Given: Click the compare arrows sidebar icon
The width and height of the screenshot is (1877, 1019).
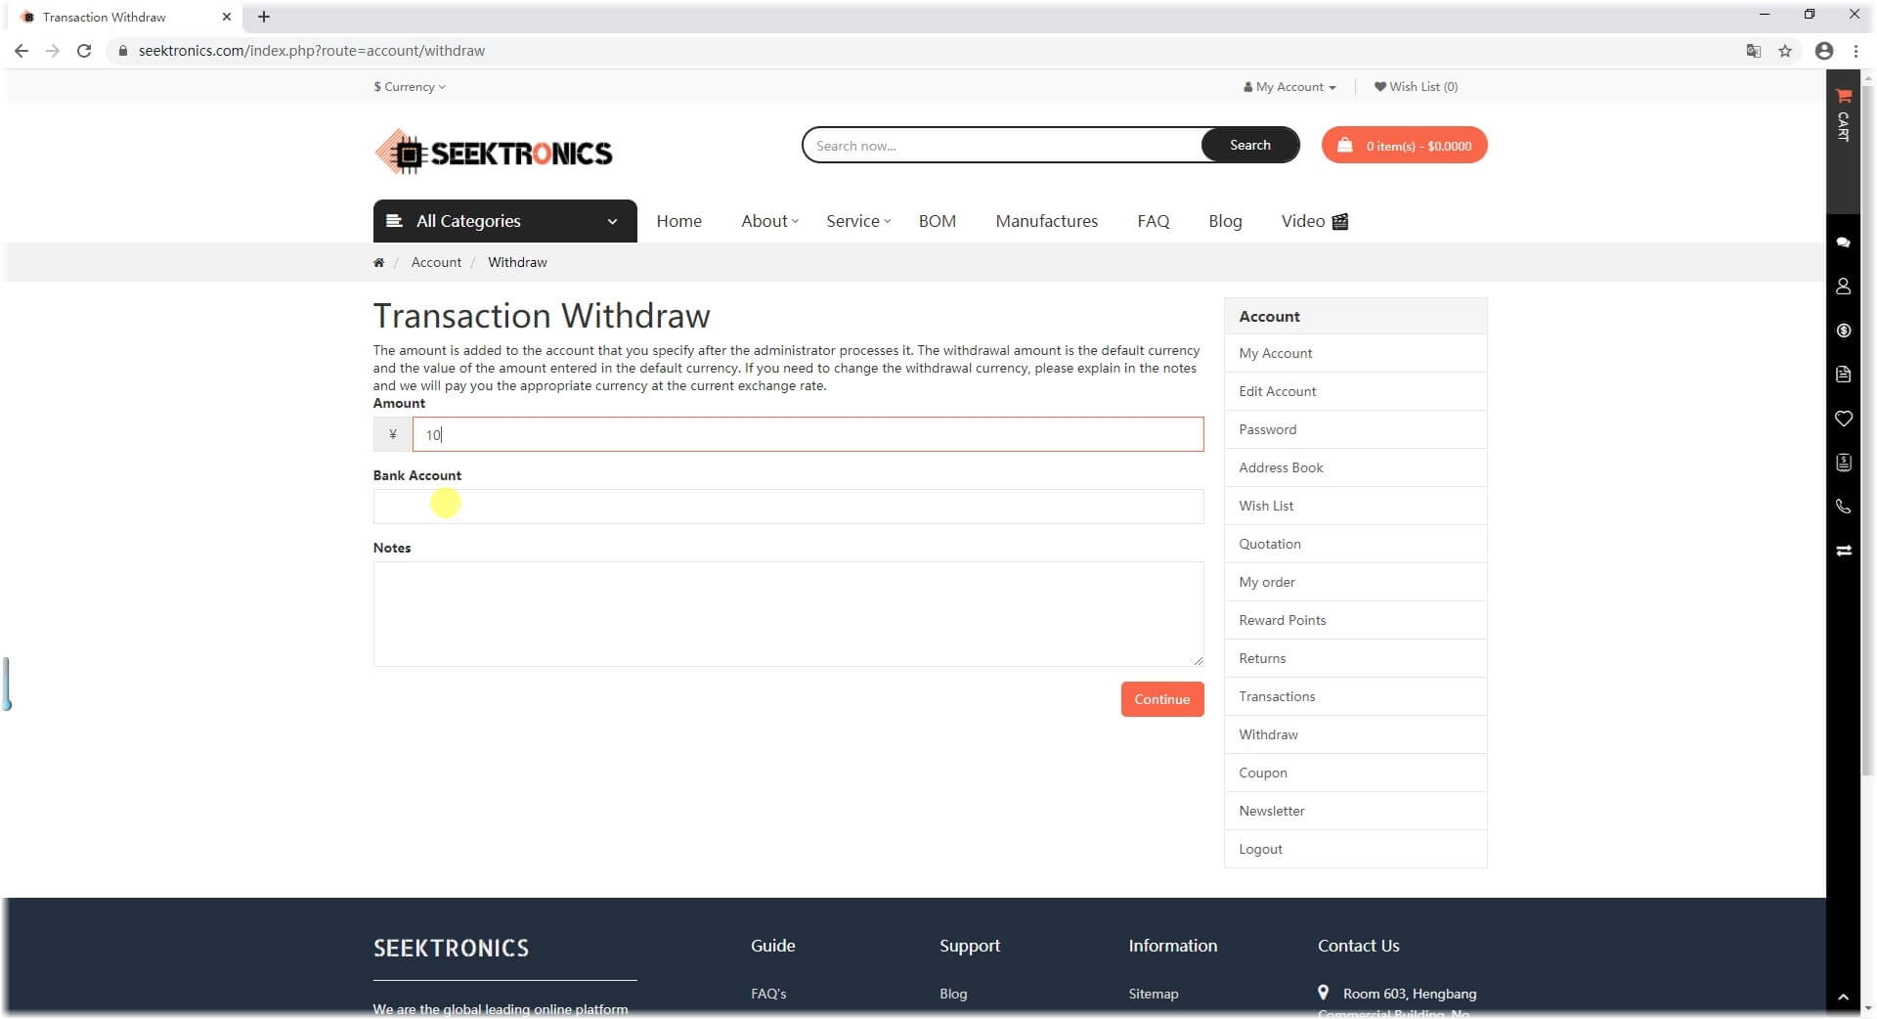Looking at the screenshot, I should point(1843,551).
